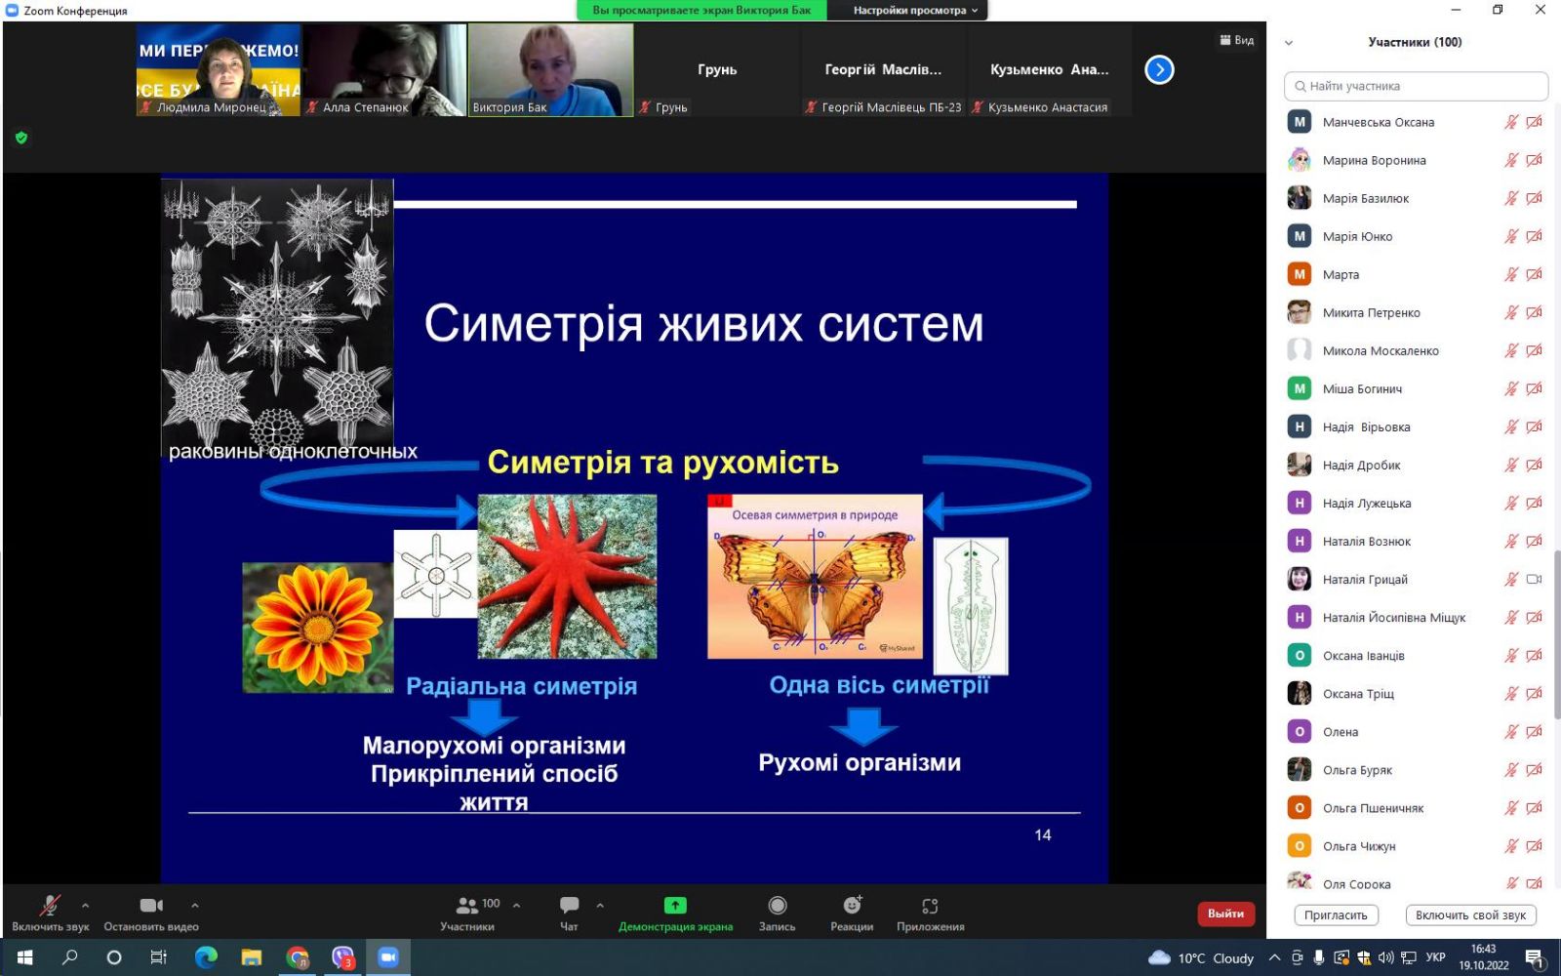The width and height of the screenshot is (1561, 976).
Task: Click the Найти участника search field
Action: 1417,86
